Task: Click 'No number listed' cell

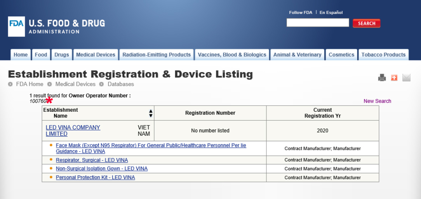Action: pos(210,131)
